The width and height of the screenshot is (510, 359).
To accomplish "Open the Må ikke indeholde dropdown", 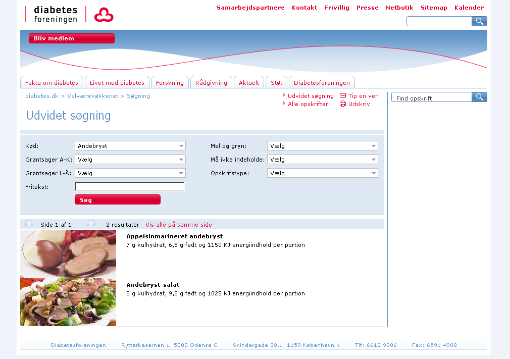I will [x=322, y=160].
